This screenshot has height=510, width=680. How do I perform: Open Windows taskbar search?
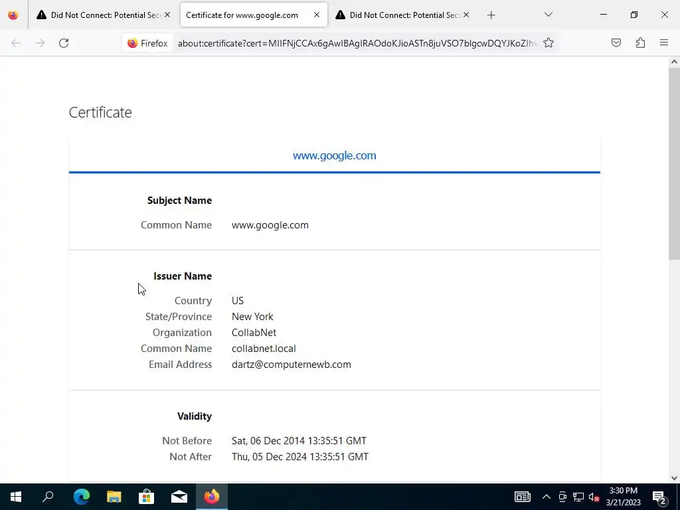coord(48,497)
